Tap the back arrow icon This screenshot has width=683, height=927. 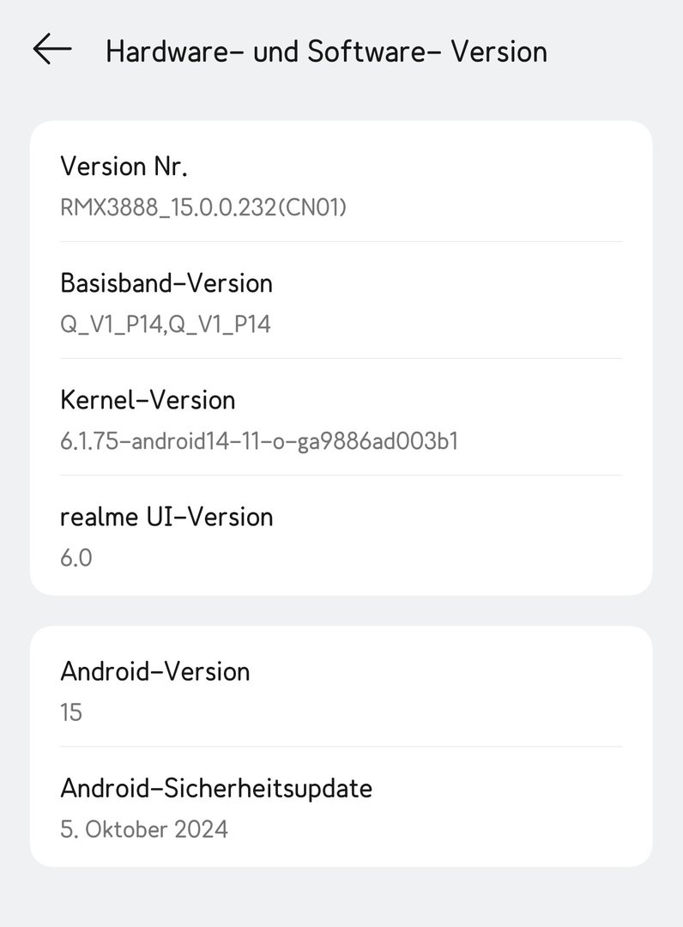click(x=52, y=50)
